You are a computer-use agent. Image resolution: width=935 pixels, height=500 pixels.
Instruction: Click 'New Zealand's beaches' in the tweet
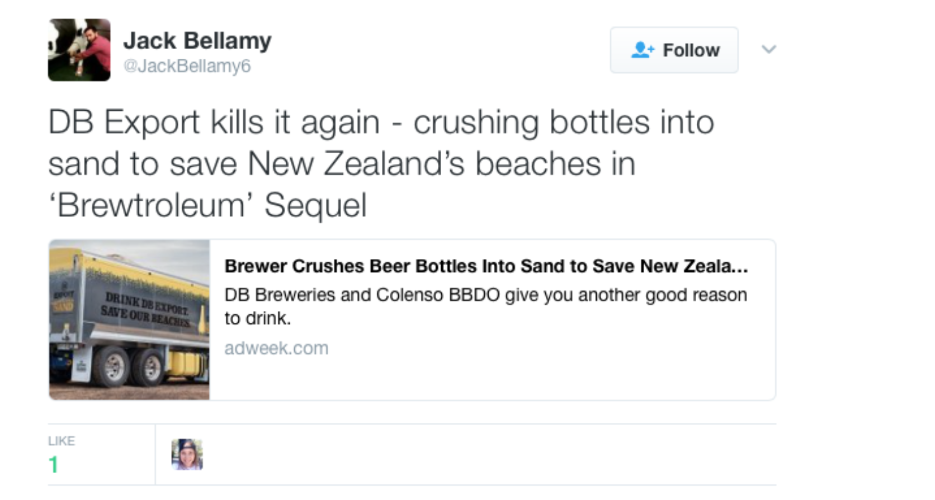(x=442, y=164)
